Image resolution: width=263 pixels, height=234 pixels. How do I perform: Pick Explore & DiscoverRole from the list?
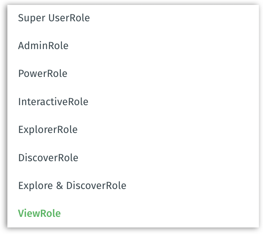tap(133, 185)
